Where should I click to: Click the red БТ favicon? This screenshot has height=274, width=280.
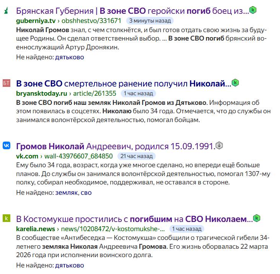pyautogui.click(x=6, y=83)
